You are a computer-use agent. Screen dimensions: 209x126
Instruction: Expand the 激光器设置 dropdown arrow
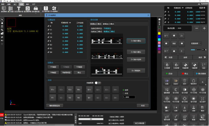36,13
